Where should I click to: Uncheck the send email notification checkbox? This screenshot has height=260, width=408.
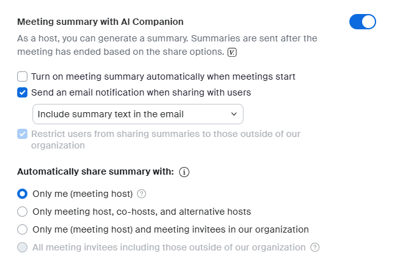pos(22,92)
